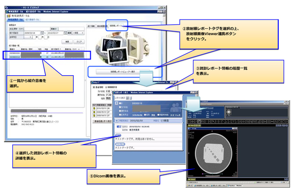
Task: Open the end date calendar picker icon
Action: pyautogui.click(x=65, y=33)
